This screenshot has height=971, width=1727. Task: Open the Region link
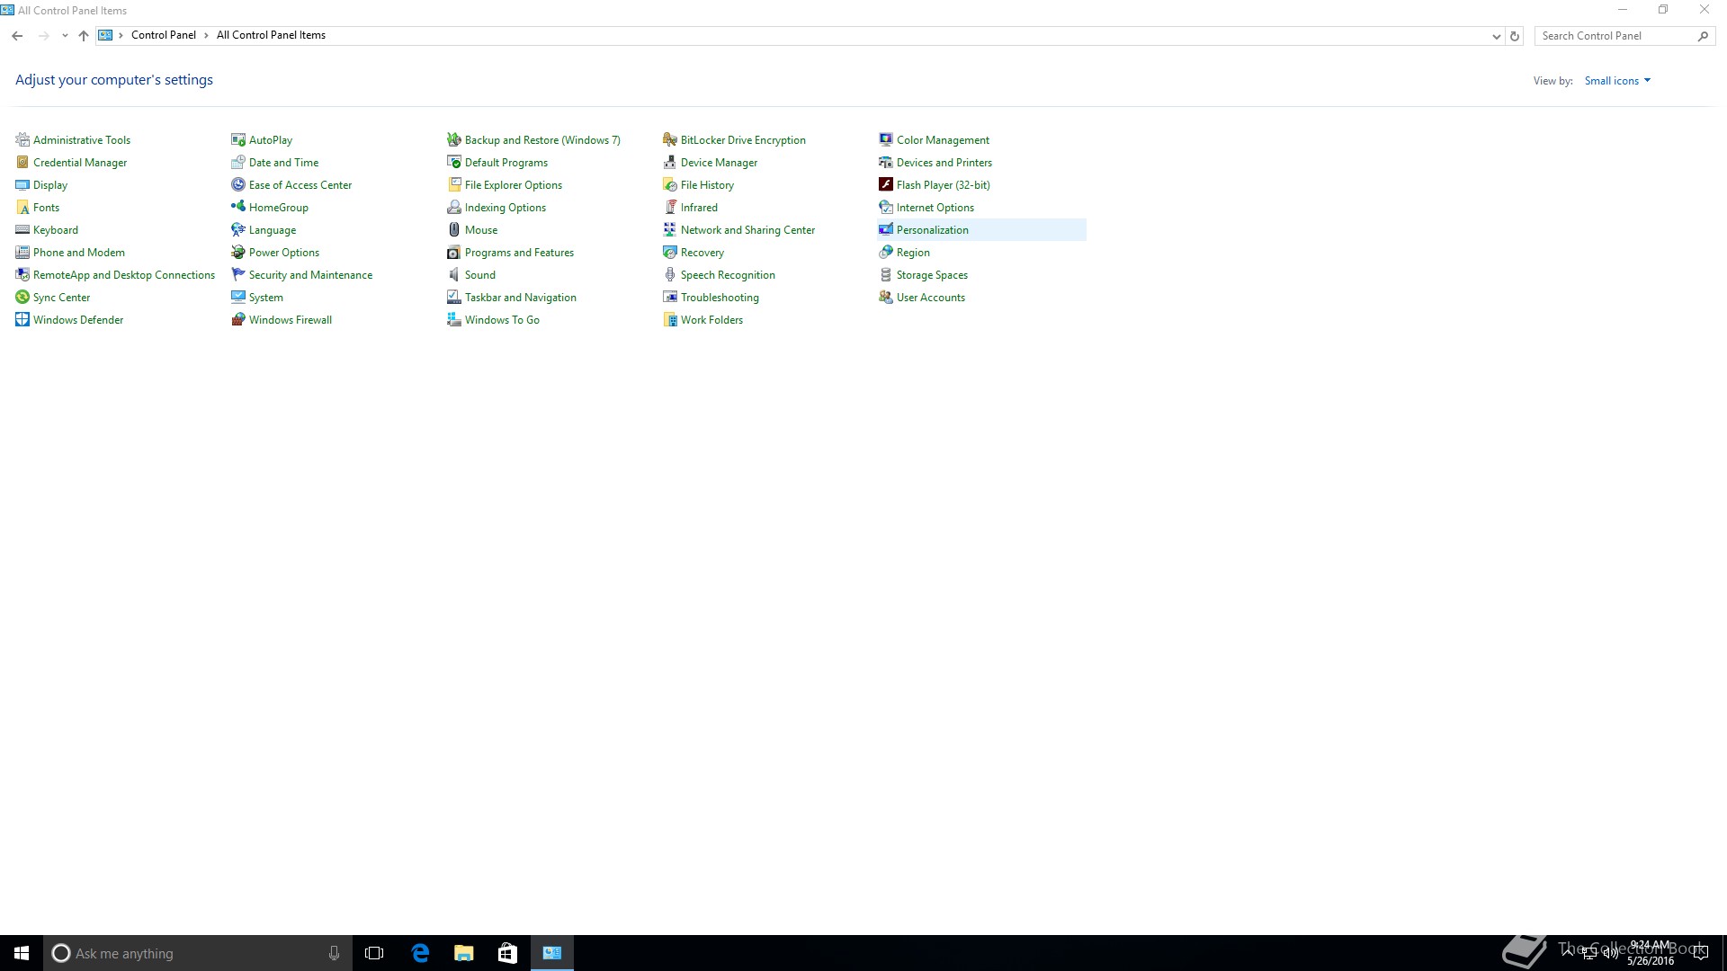913,253
